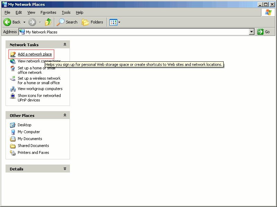Open the Edit menu
Viewport: 277px width, 207px height.
(19, 12)
